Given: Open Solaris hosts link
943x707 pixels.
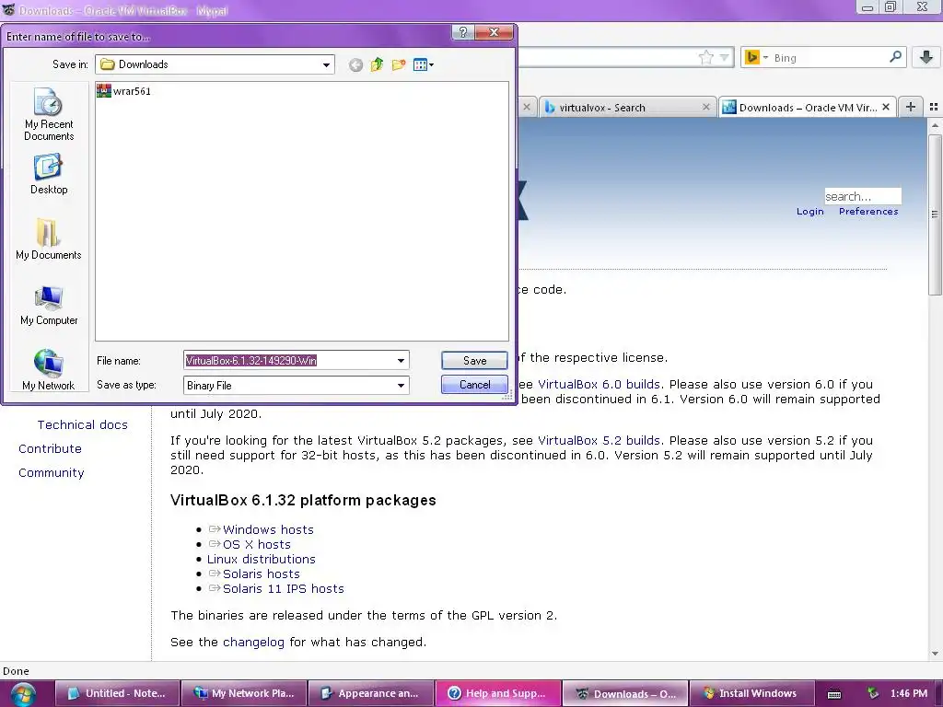Looking at the screenshot, I should (261, 574).
